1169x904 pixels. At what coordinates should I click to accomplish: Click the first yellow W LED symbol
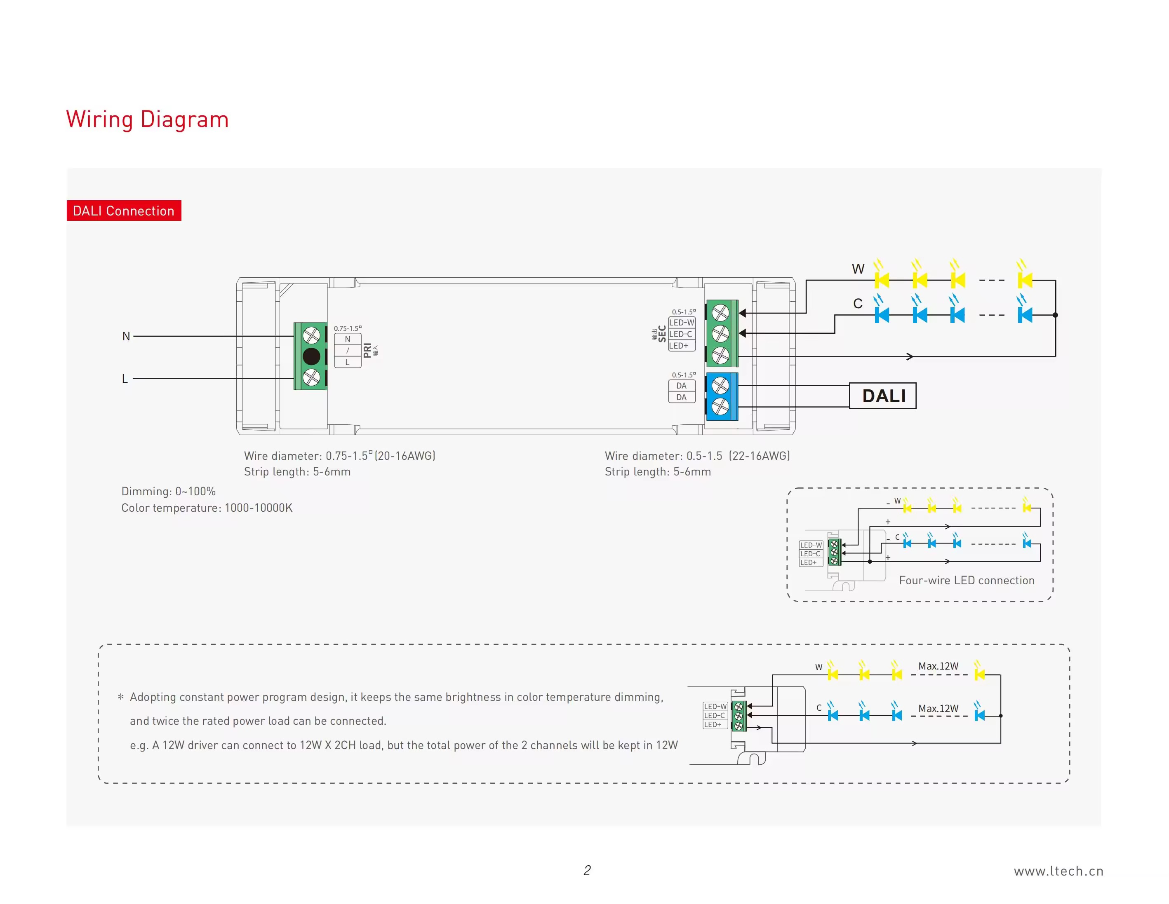pyautogui.click(x=882, y=279)
